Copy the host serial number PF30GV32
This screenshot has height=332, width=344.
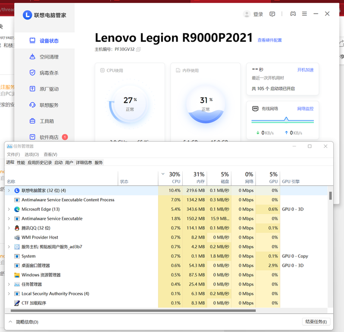pyautogui.click(x=138, y=50)
